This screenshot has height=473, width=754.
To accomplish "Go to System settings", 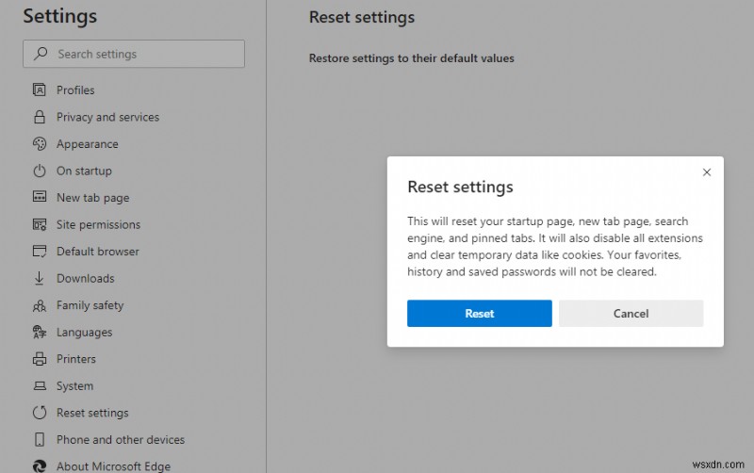I will [x=74, y=386].
